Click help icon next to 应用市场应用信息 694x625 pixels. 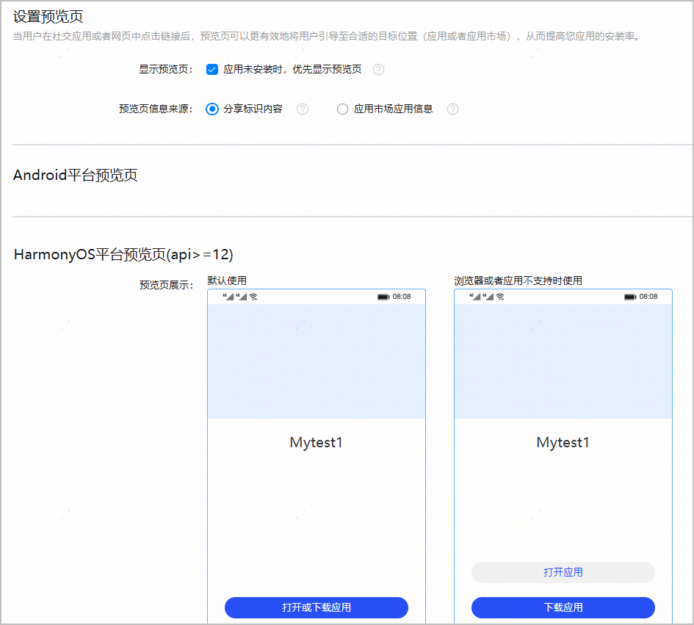(452, 109)
